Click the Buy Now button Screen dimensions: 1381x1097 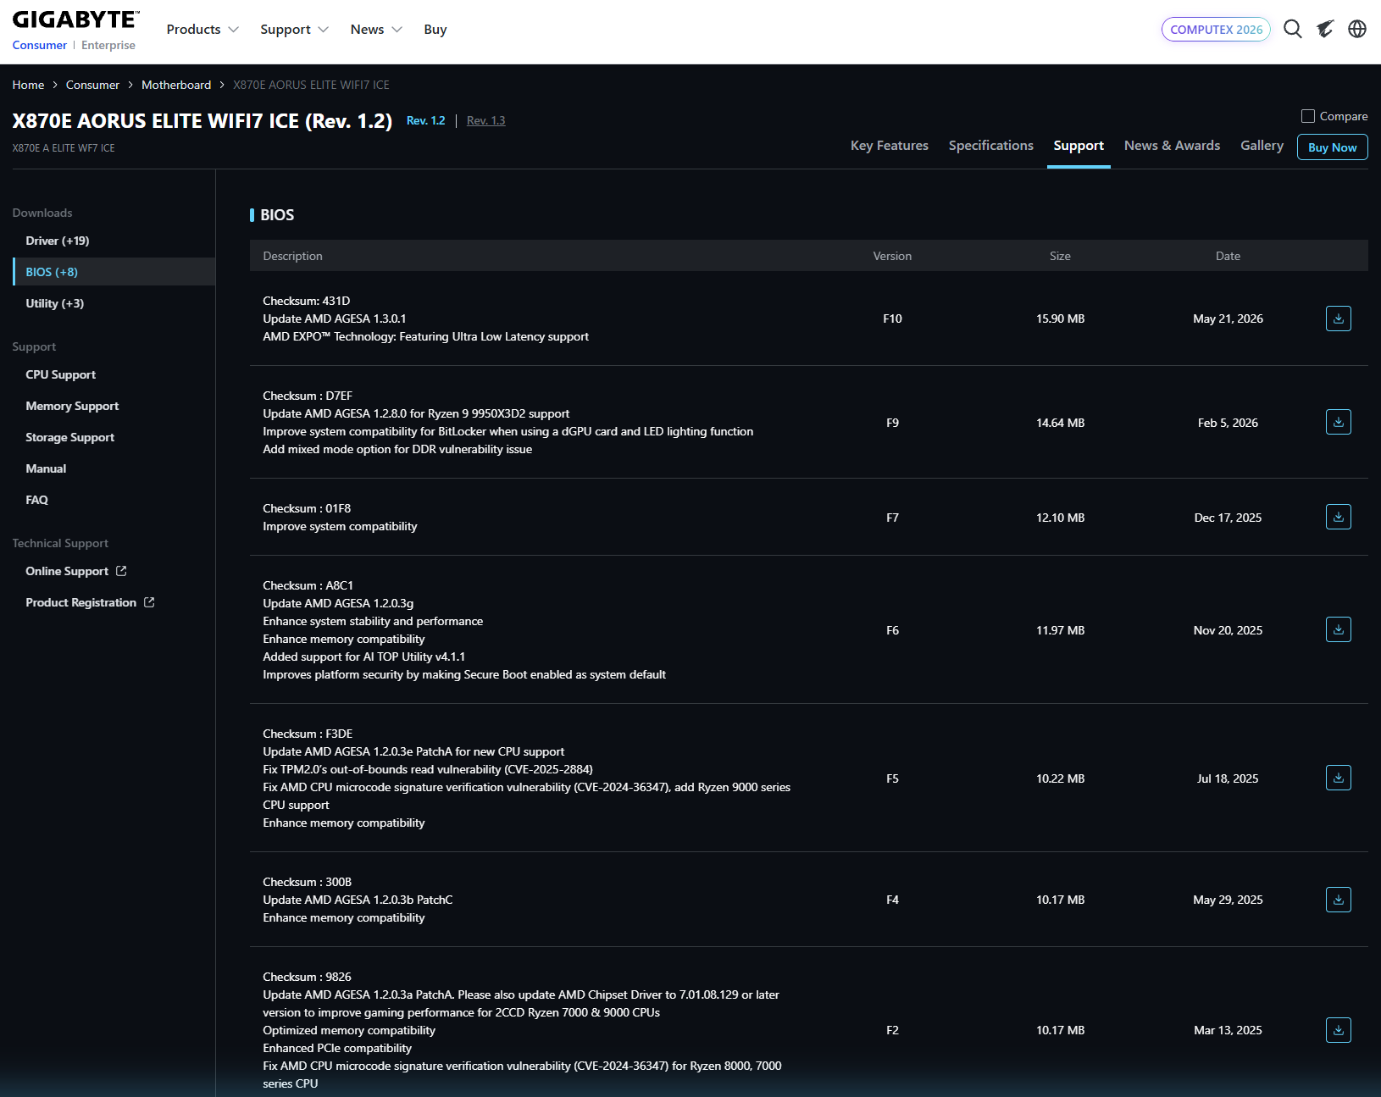click(1333, 147)
